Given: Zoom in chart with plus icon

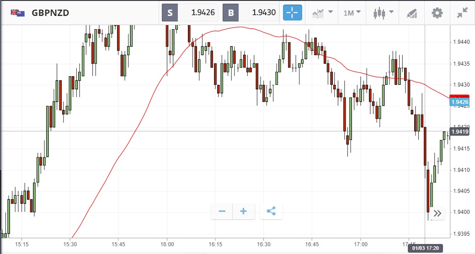Looking at the screenshot, I should pos(244,211).
